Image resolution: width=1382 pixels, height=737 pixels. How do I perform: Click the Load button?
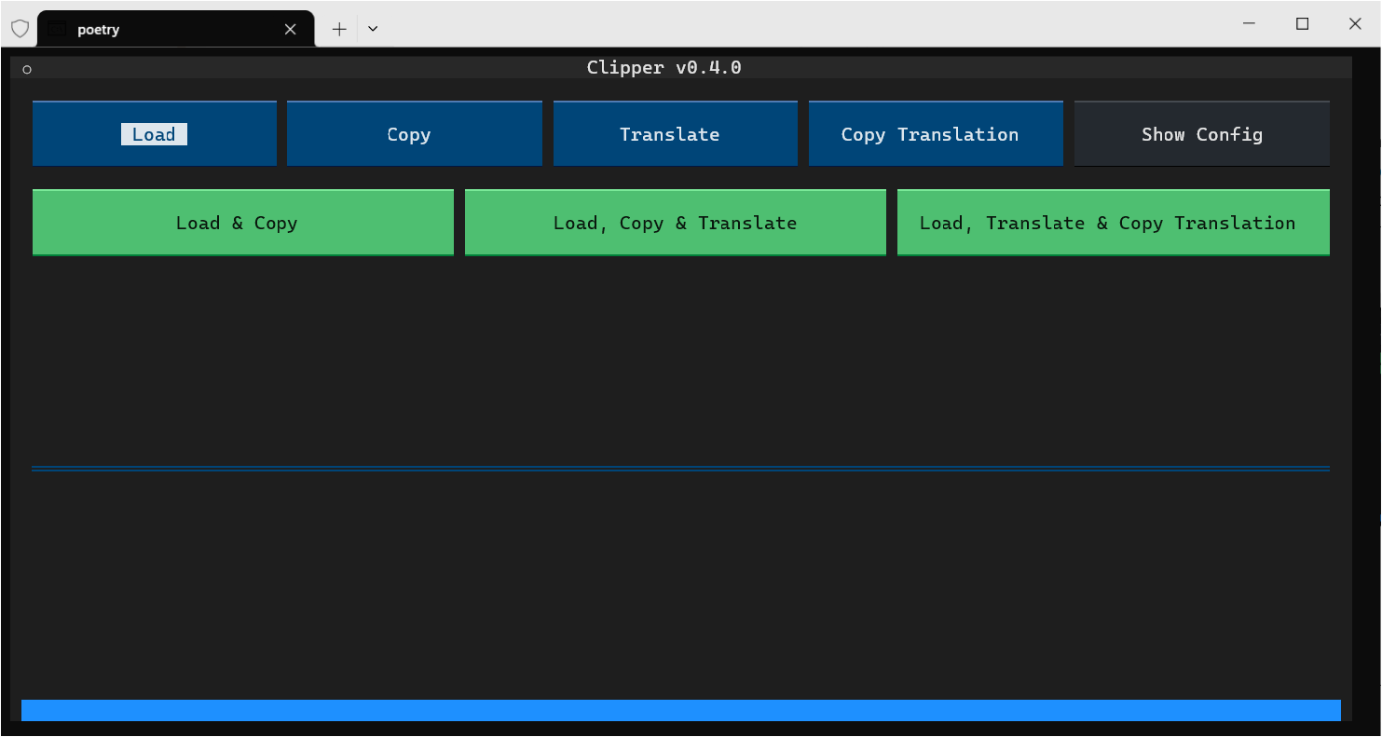pos(155,134)
